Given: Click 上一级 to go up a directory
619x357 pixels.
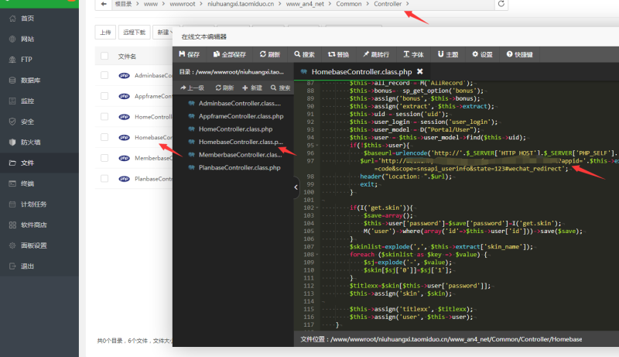Looking at the screenshot, I should click(192, 88).
